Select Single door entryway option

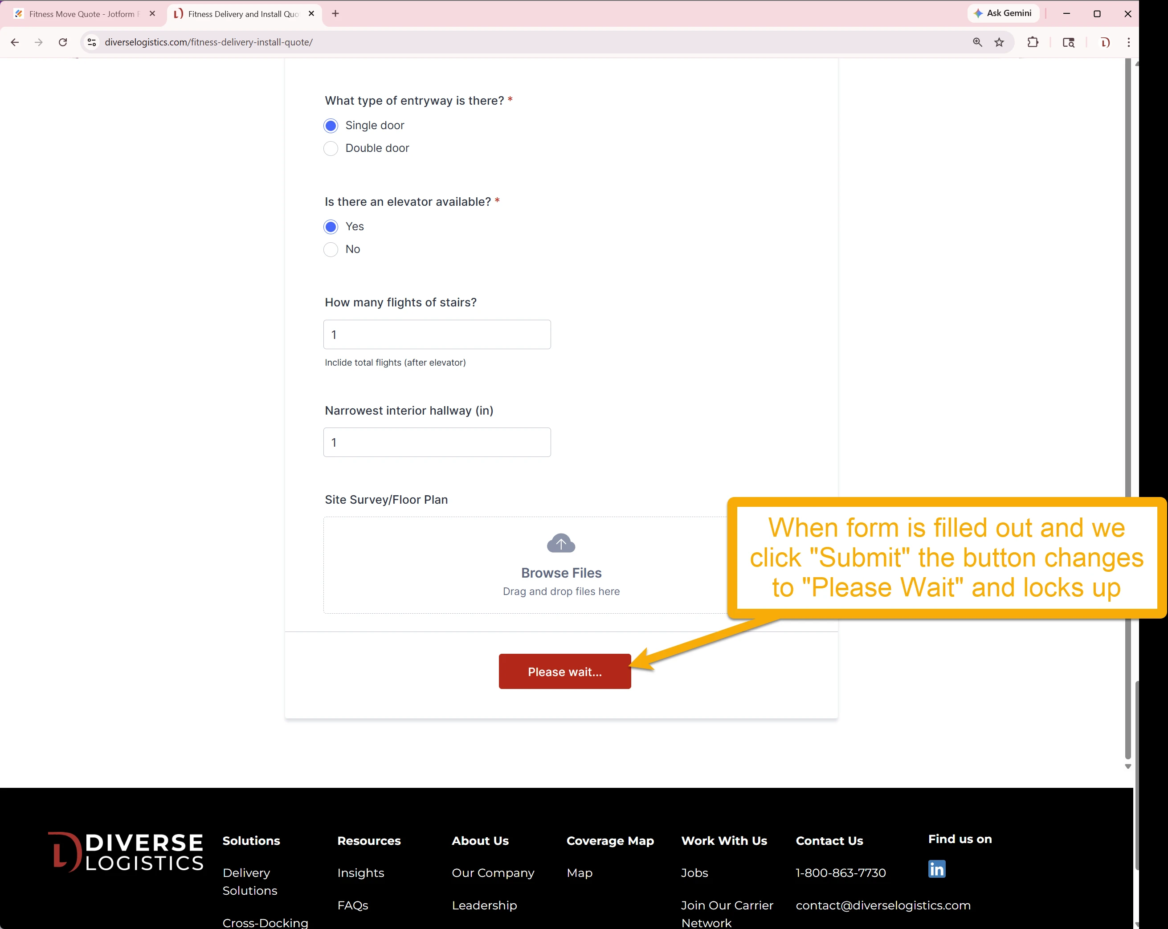pyautogui.click(x=331, y=125)
